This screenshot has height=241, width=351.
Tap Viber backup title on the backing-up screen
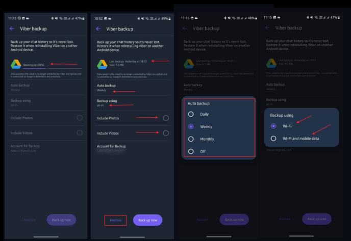[33, 29]
